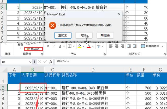The image size is (167, 109).
Task: Close the Microsoft Excel error dialog
Action: pyautogui.click(x=119, y=14)
